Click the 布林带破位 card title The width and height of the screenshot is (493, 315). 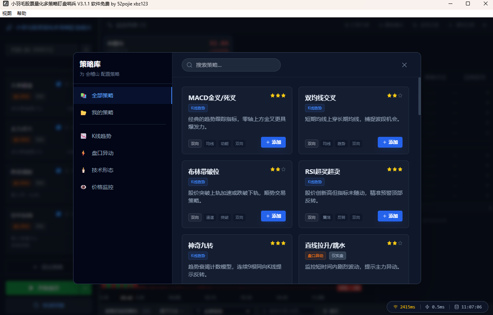[x=204, y=172]
